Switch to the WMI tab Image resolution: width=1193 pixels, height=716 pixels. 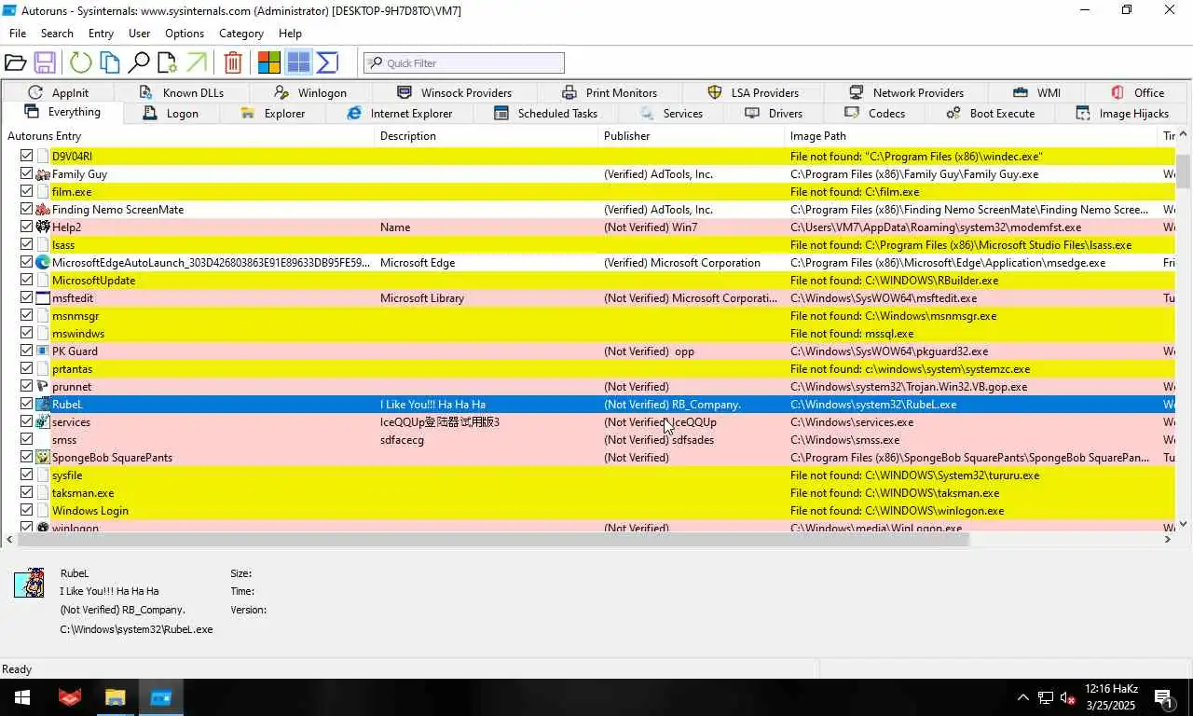pos(1037,92)
